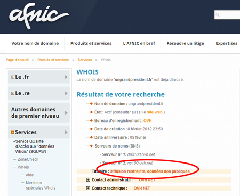Click the arrow next to Le .fr
The width and height of the screenshot is (240, 196).
(66, 77)
